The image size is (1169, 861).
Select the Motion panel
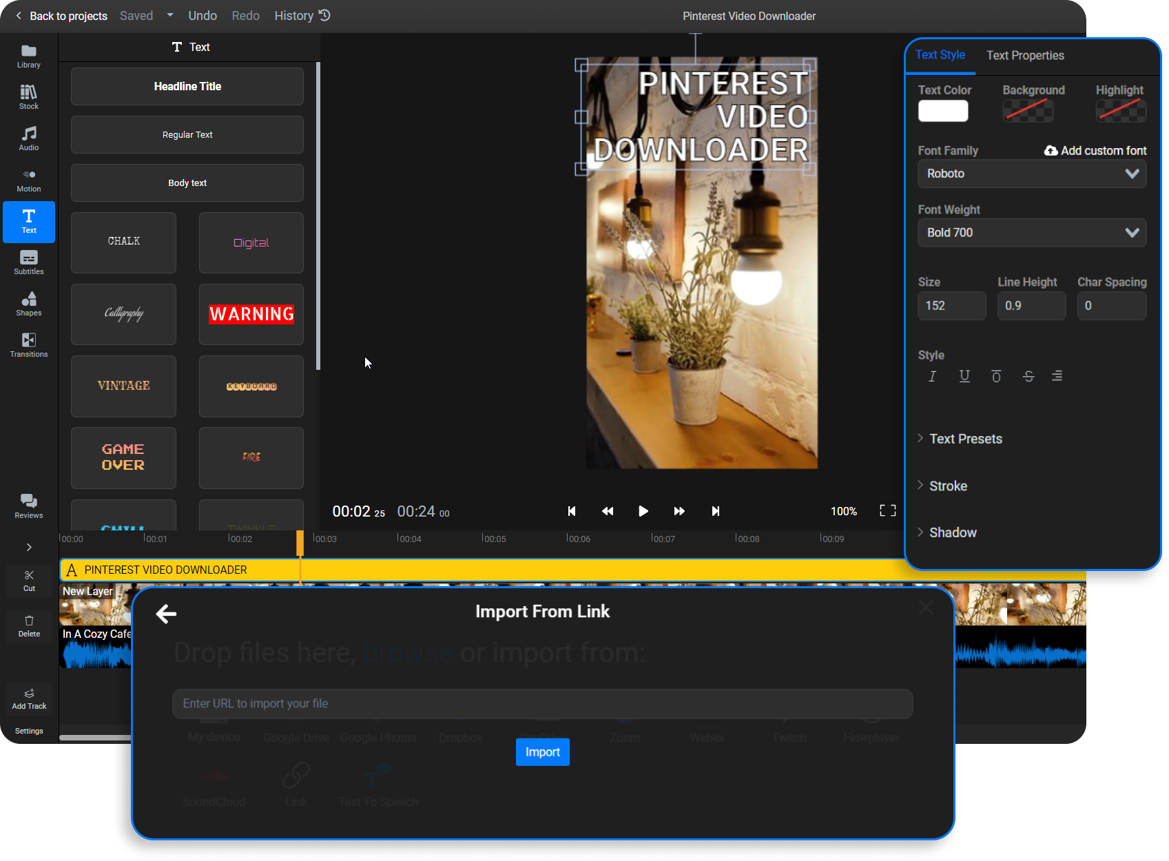(x=28, y=179)
